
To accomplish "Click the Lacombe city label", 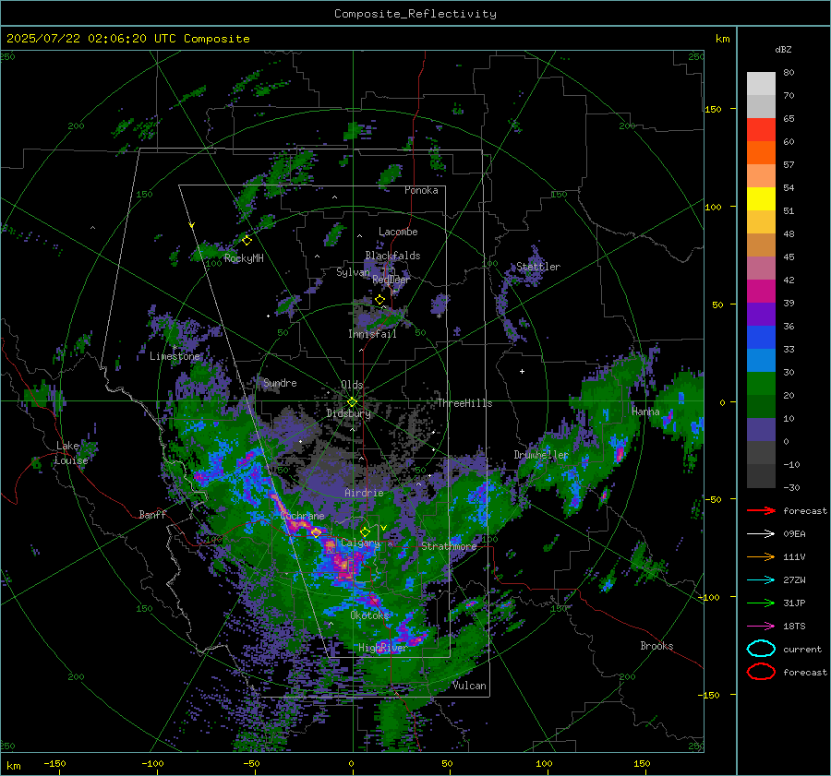I will 398,232.
